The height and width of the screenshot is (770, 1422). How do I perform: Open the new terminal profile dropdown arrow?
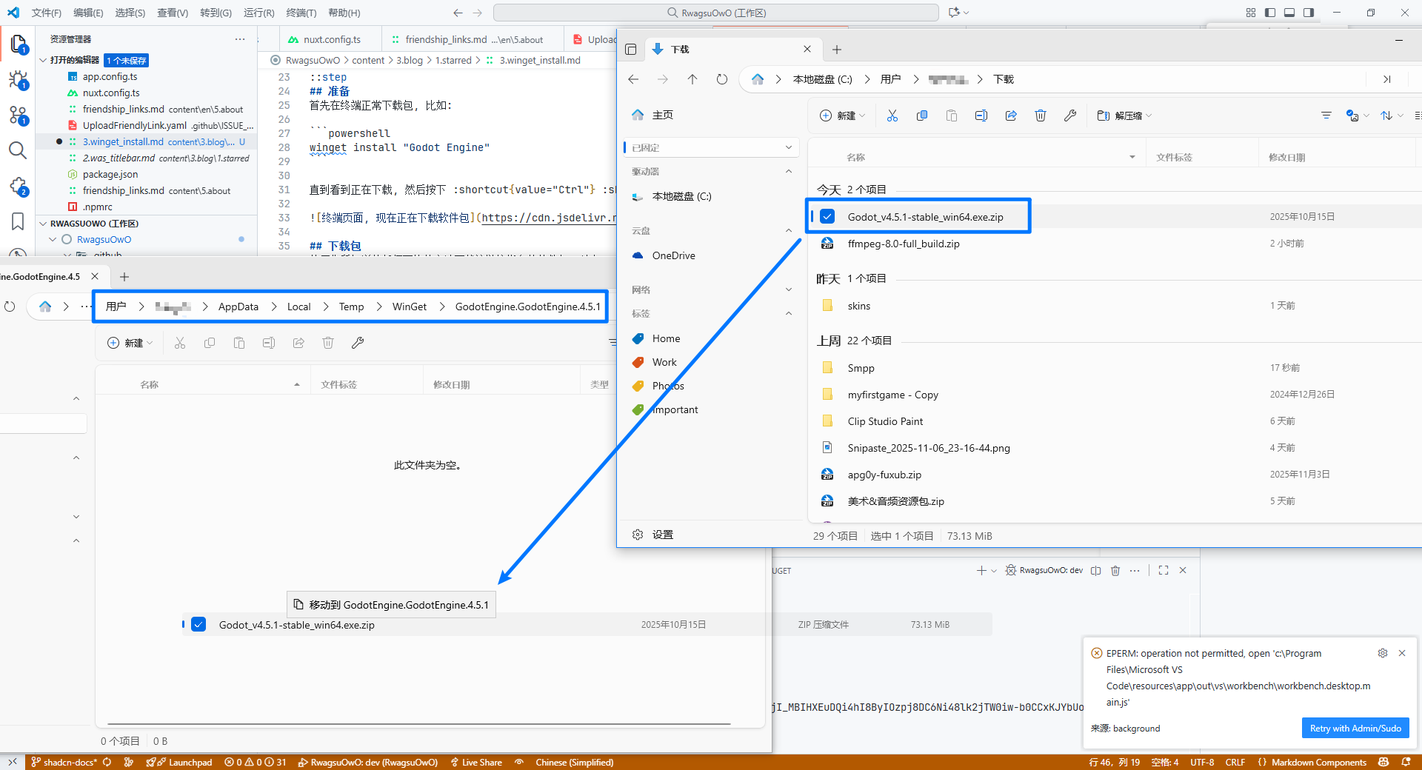[994, 570]
